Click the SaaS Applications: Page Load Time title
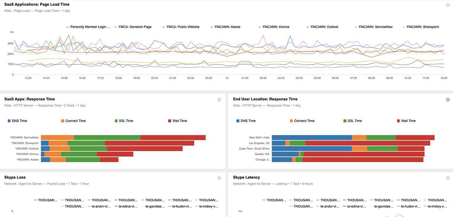 [37, 5]
